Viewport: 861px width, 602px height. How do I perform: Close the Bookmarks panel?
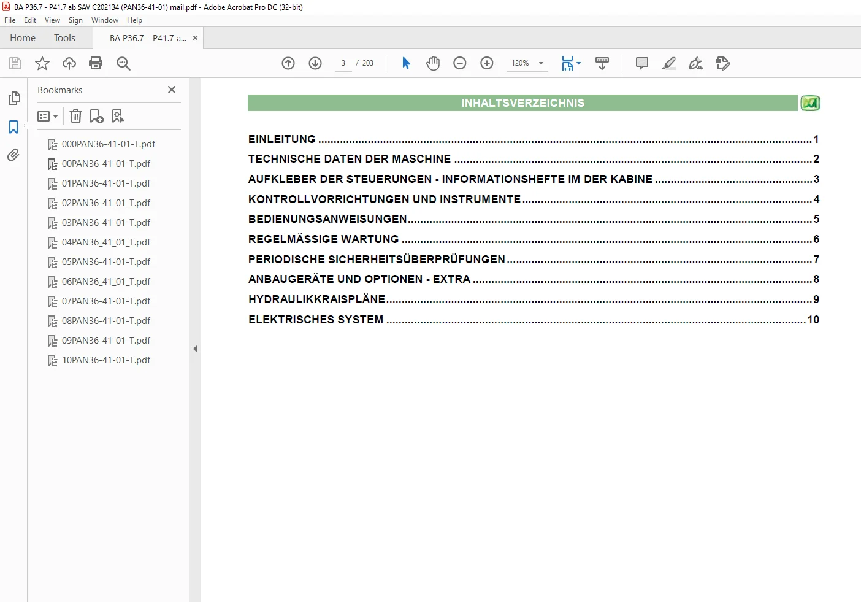(x=172, y=90)
